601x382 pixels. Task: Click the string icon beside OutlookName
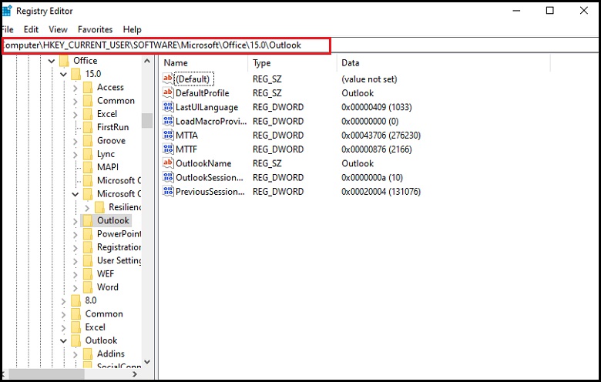168,163
